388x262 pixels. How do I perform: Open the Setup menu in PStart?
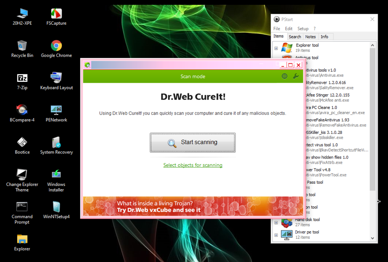(303, 29)
